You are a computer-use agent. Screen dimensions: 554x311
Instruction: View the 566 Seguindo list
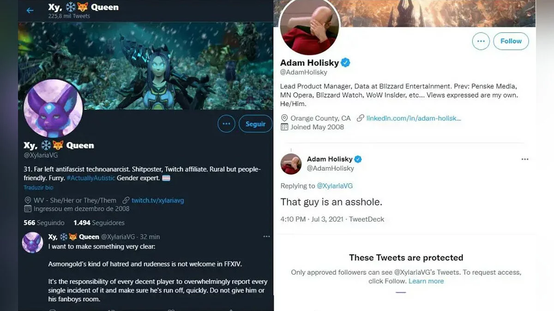coord(44,223)
